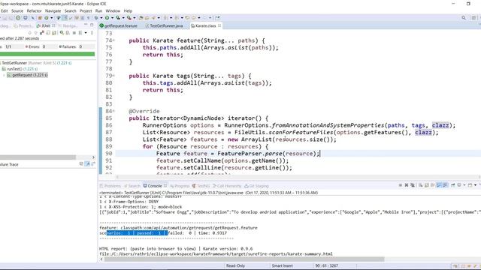Open the Problems view tab

(110, 186)
